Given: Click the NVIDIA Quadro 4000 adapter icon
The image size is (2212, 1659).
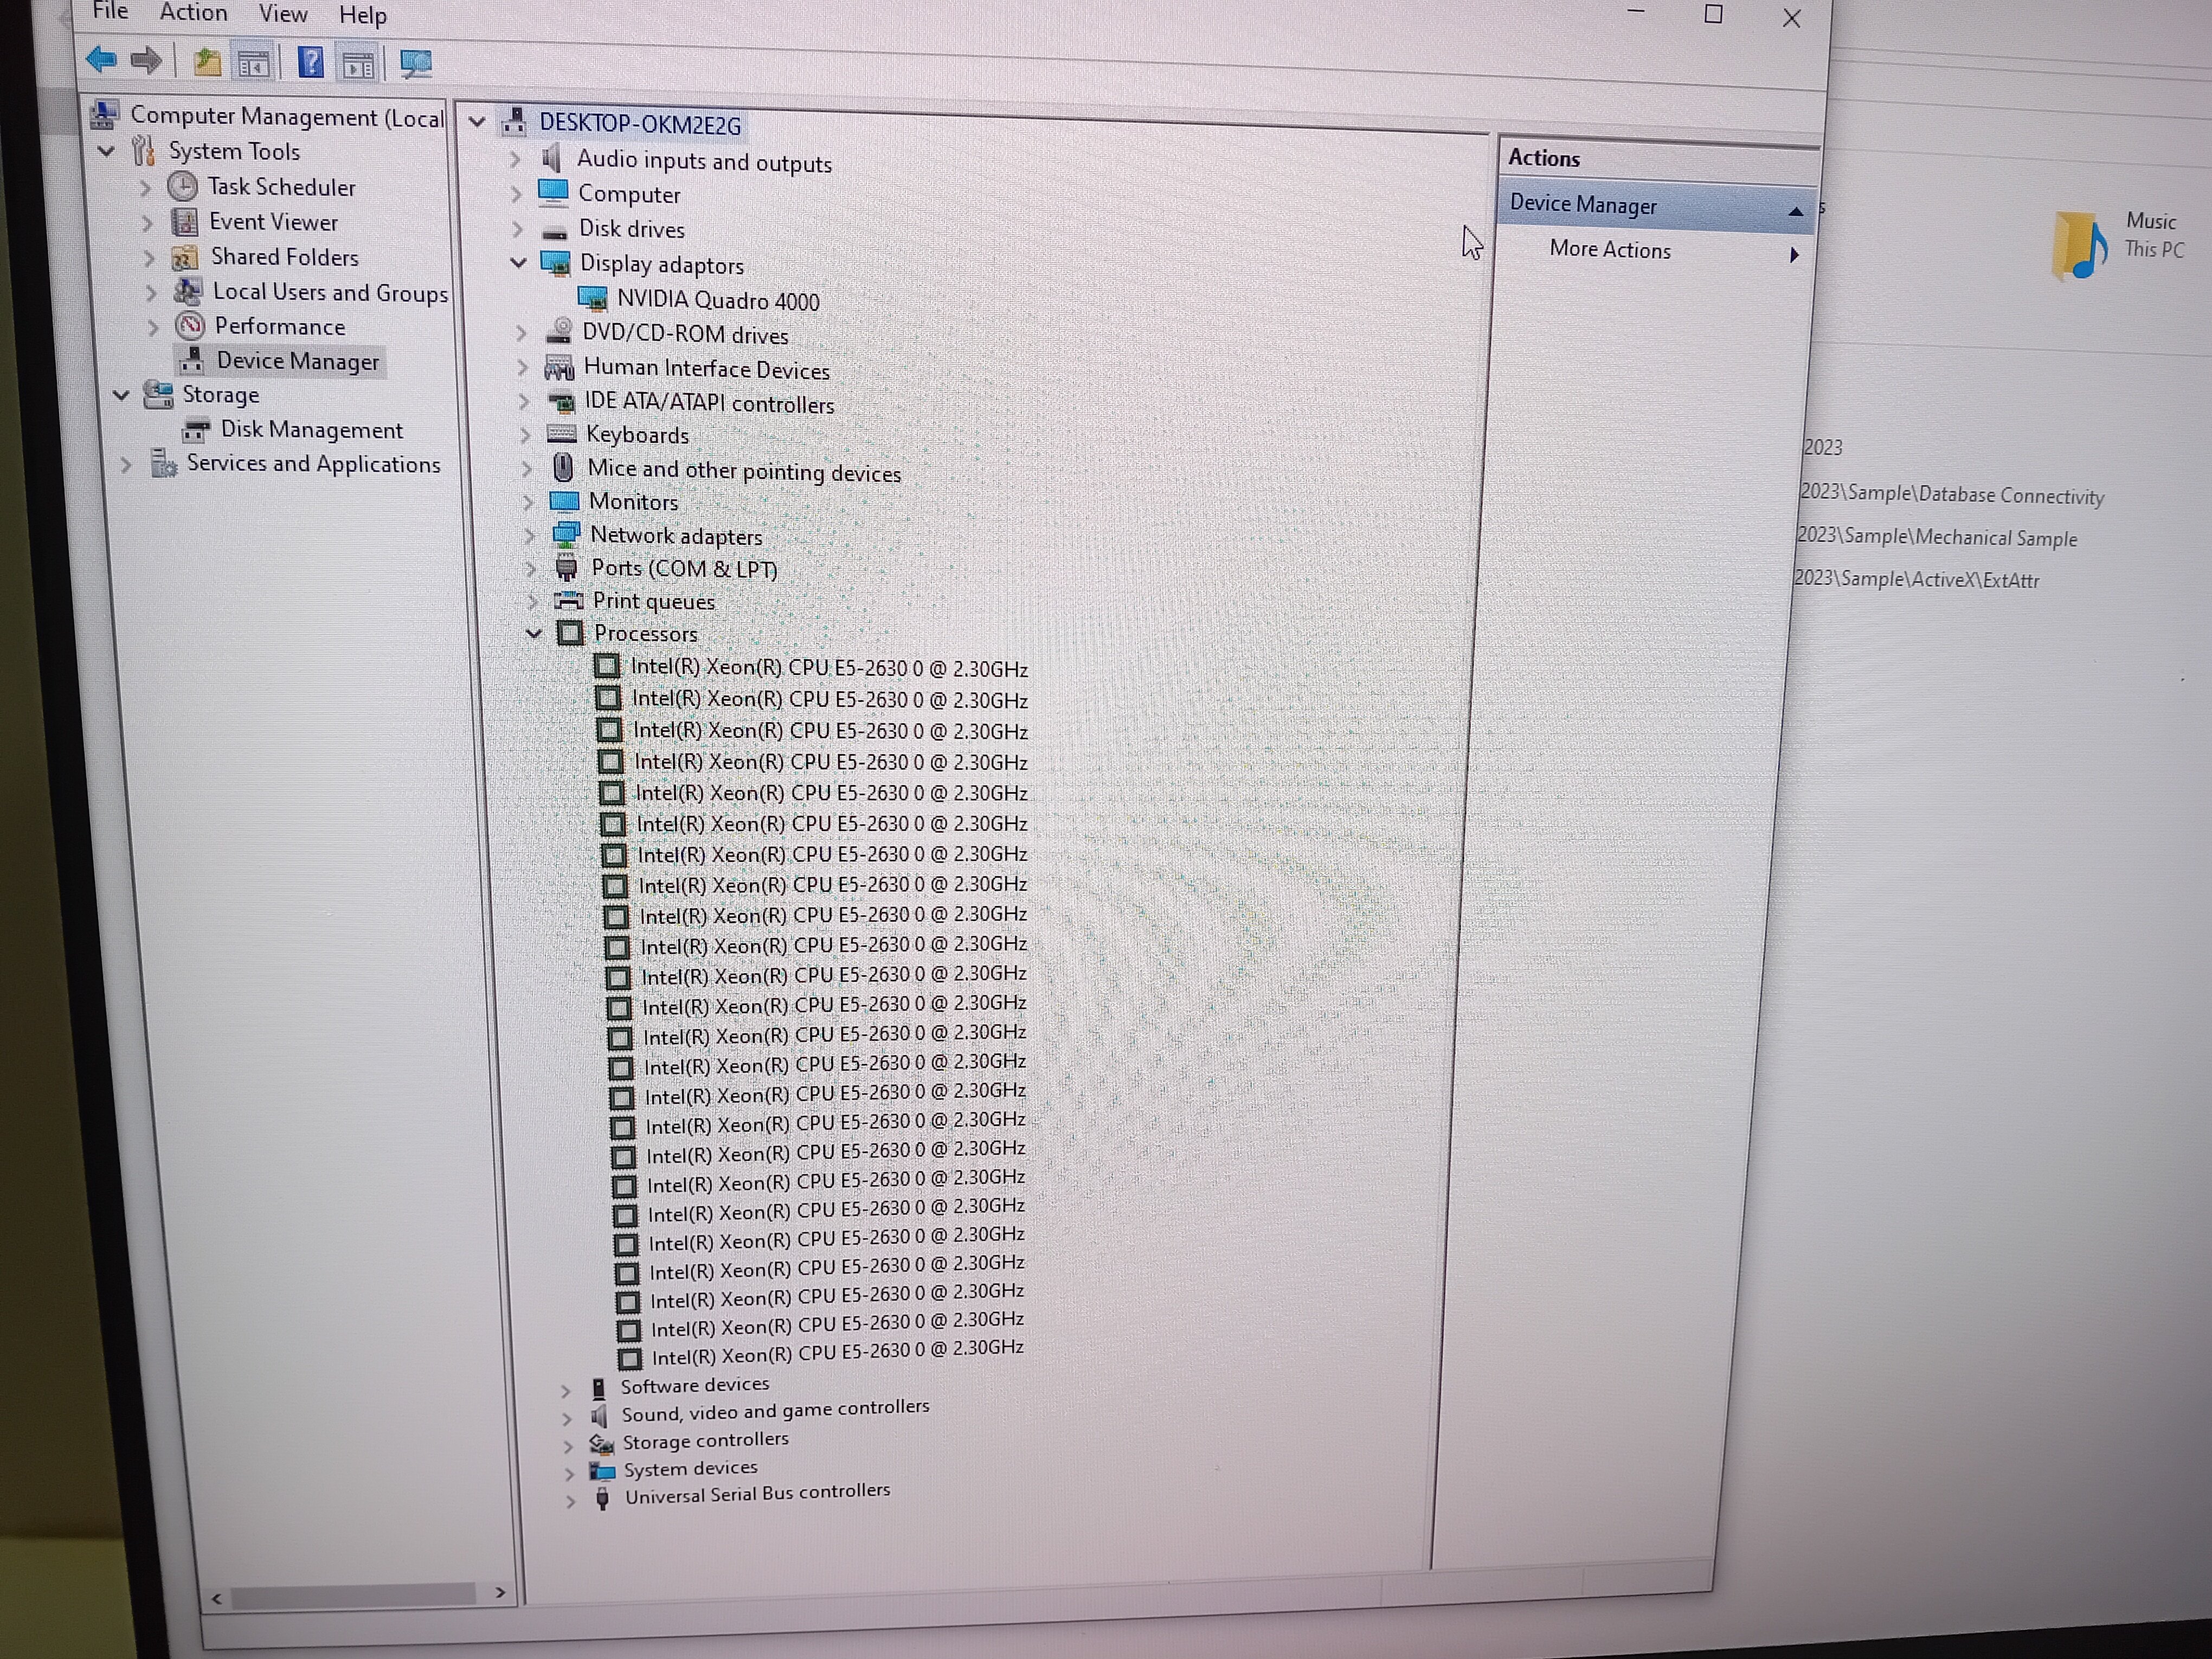Looking at the screenshot, I should [x=593, y=299].
